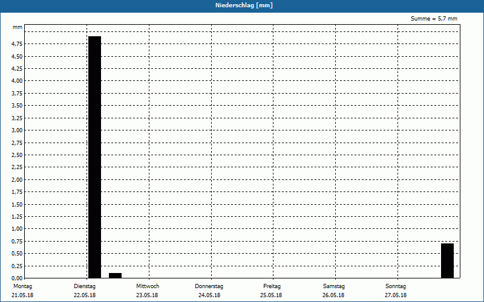
Task: Click the 3,50 y-axis value
Action: [x=17, y=106]
